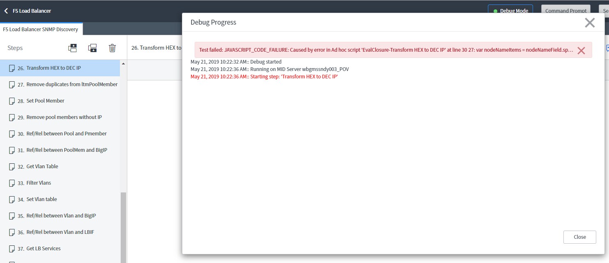The width and height of the screenshot is (609, 263).
Task: Click 'Running on MID Server' log line
Action: click(270, 69)
